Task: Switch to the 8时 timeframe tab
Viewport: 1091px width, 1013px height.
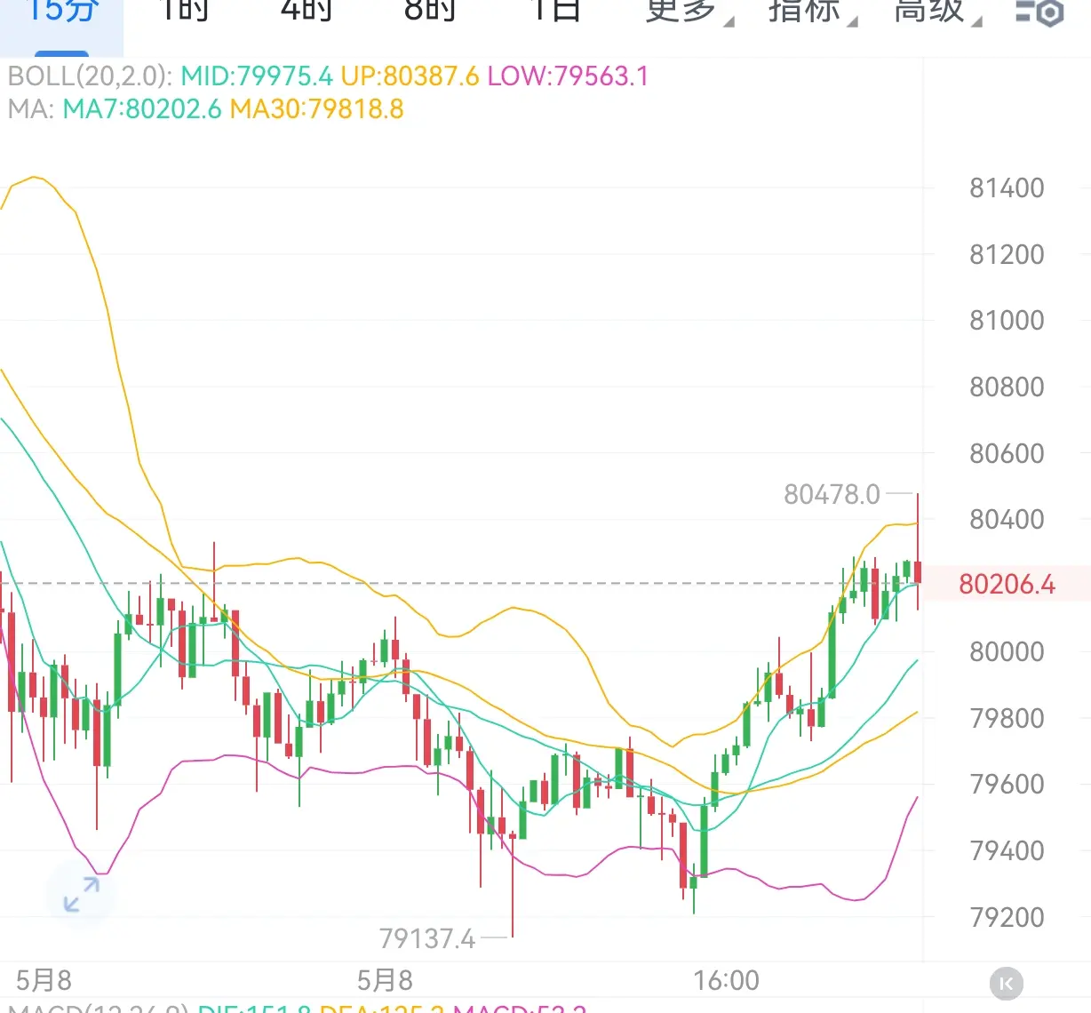Action: click(x=430, y=12)
